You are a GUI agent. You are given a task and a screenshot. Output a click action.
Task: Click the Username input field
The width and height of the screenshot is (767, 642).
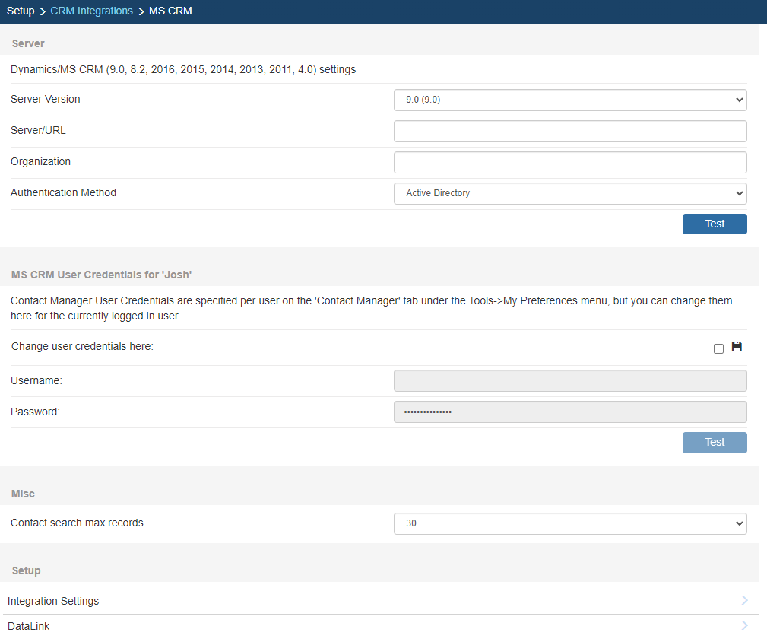570,380
